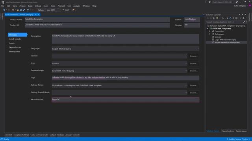Select the Assets manifest section
This screenshot has width=252, height=141.
[x=12, y=43]
